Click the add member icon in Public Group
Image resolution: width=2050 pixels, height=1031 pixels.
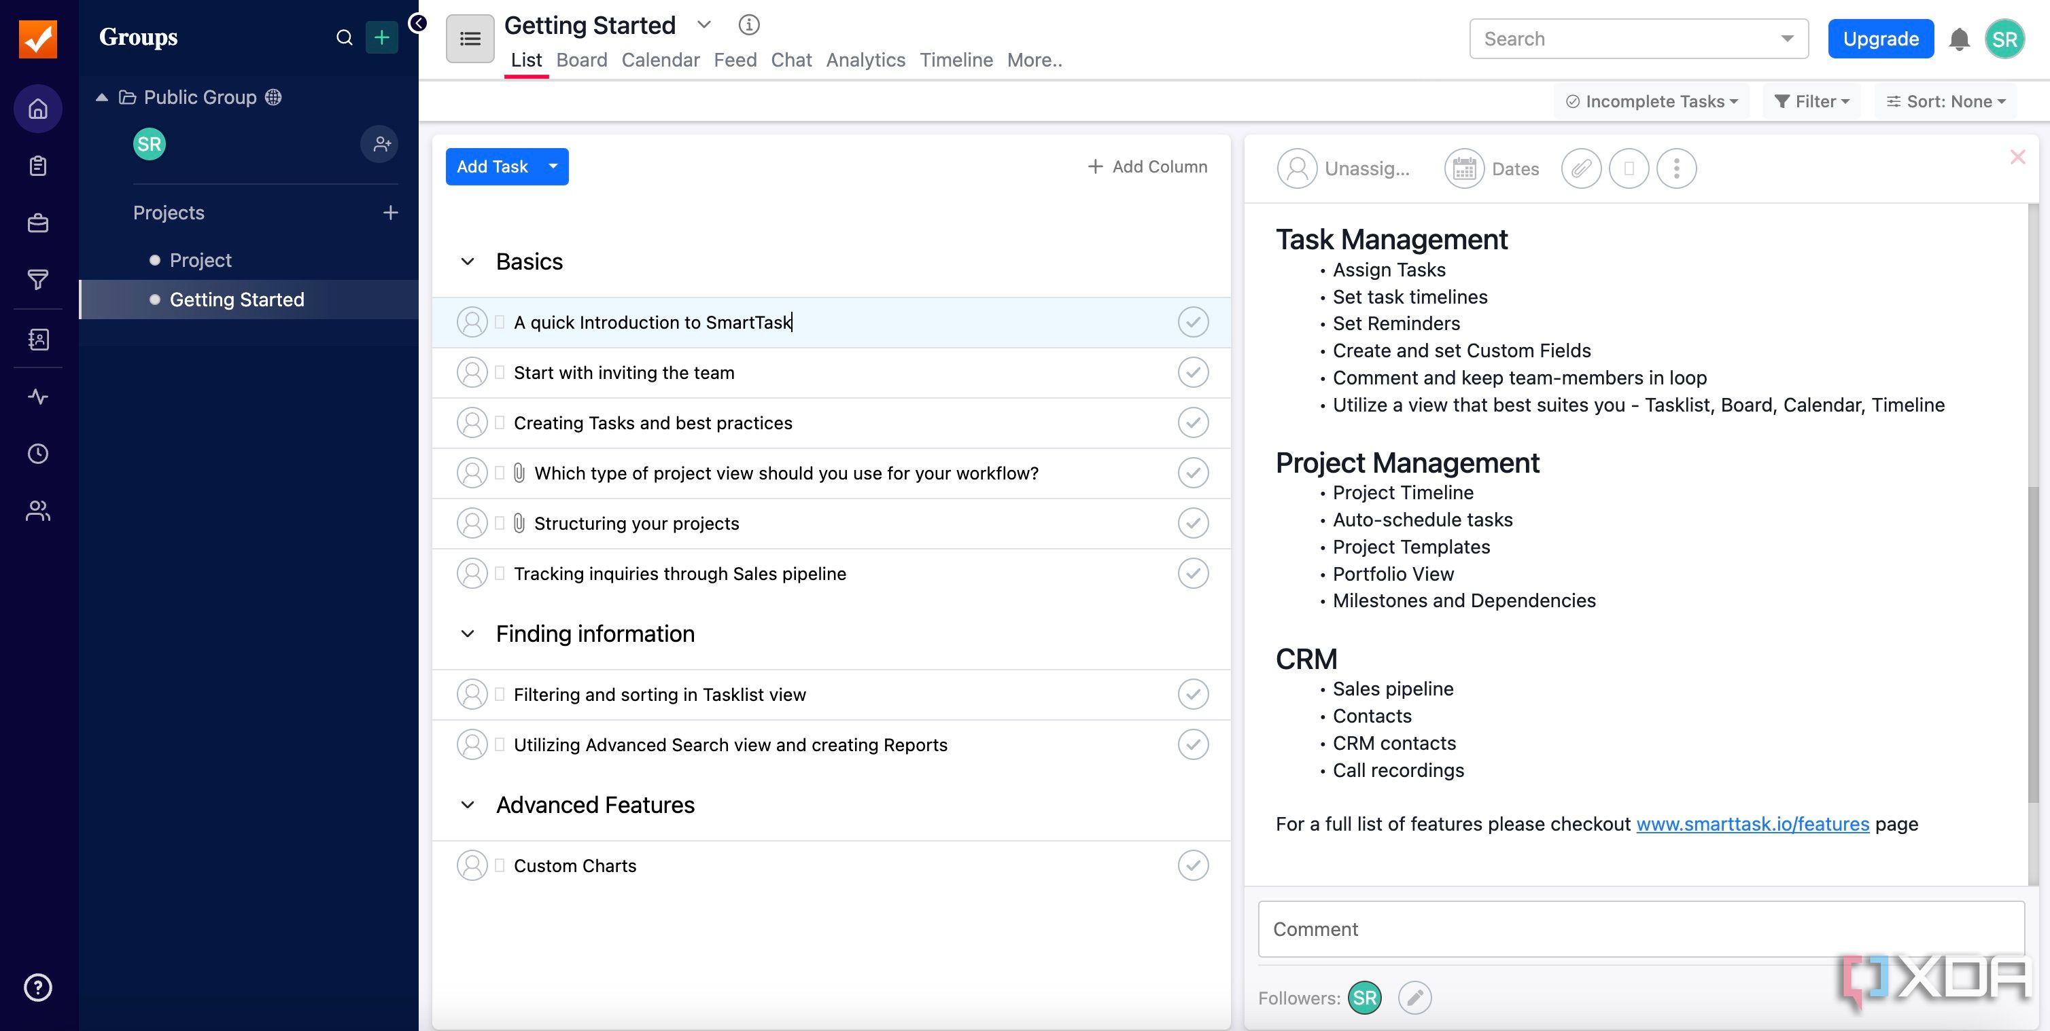tap(381, 143)
